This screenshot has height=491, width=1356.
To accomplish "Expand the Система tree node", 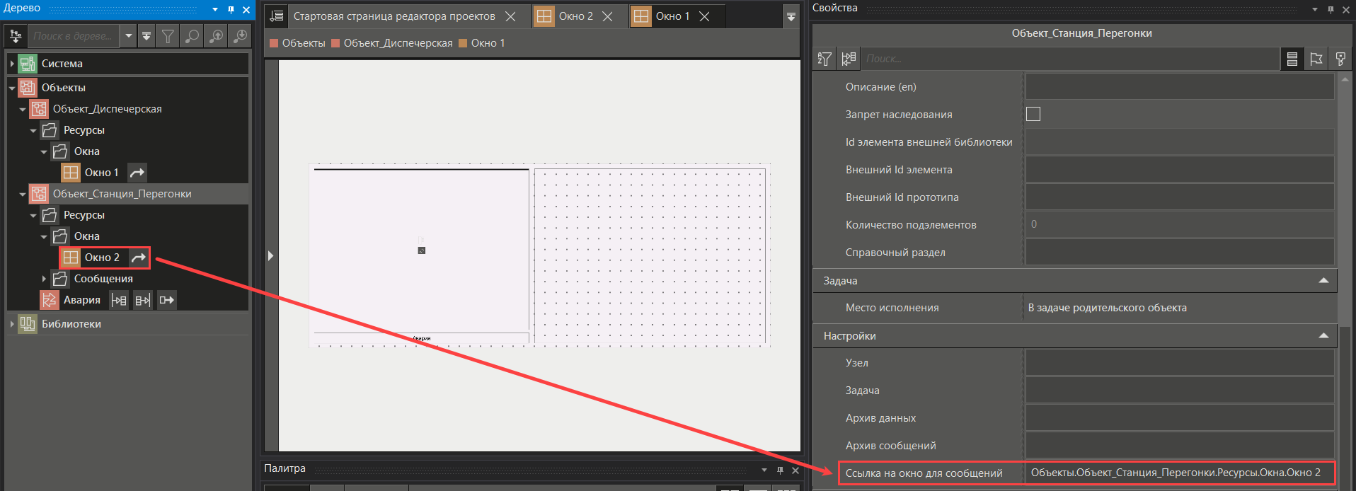I will (12, 64).
